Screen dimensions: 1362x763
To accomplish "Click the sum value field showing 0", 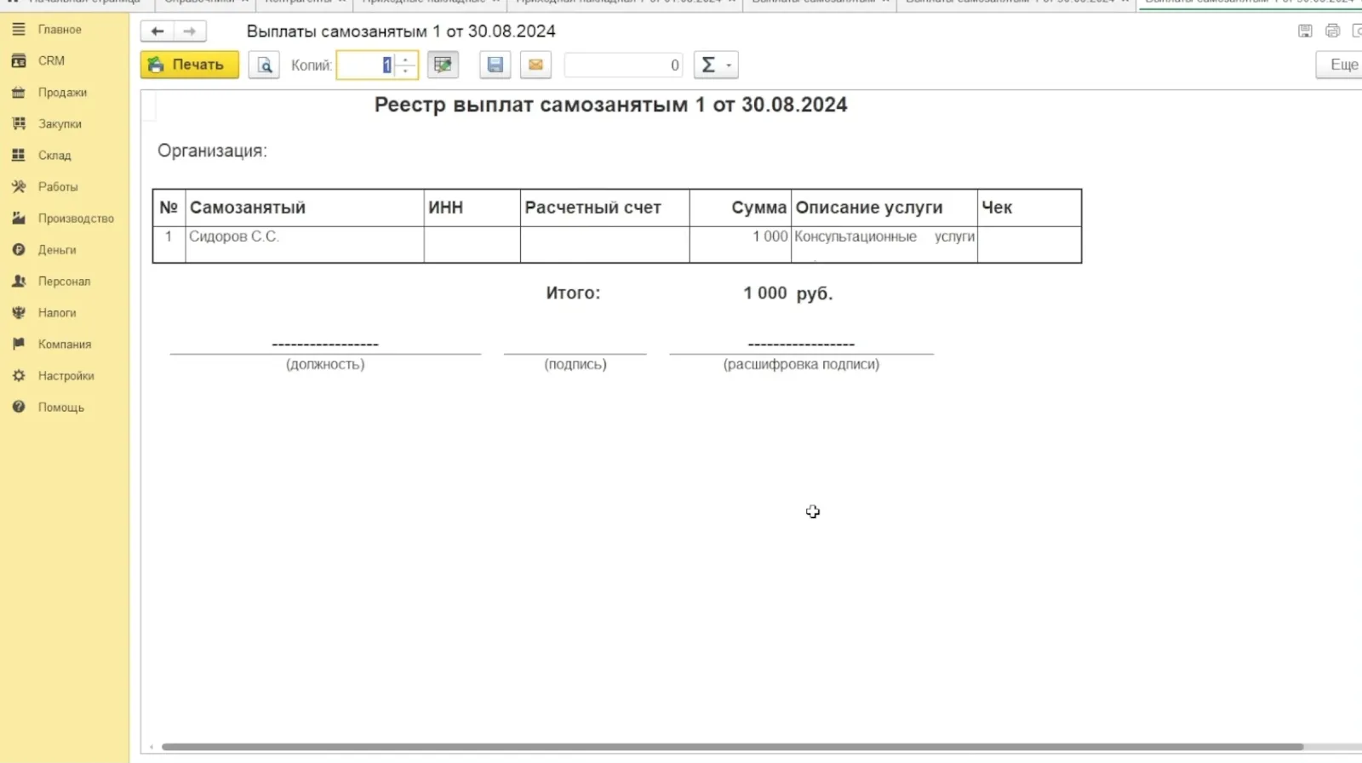I will tap(623, 65).
